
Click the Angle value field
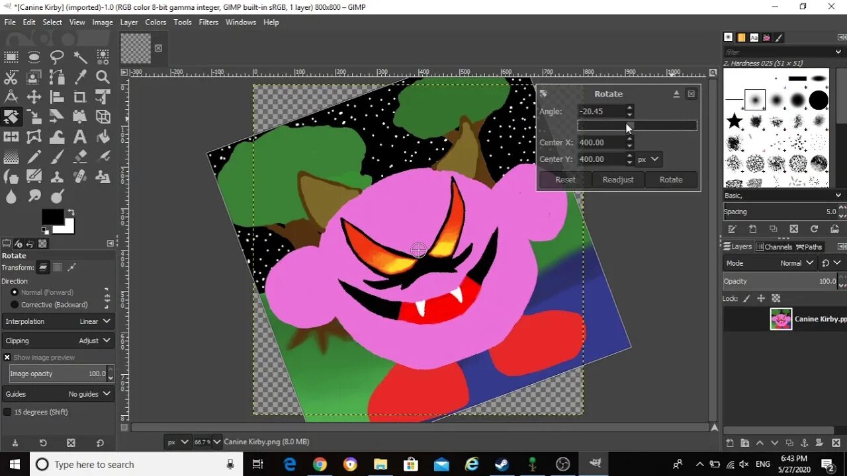click(x=601, y=111)
